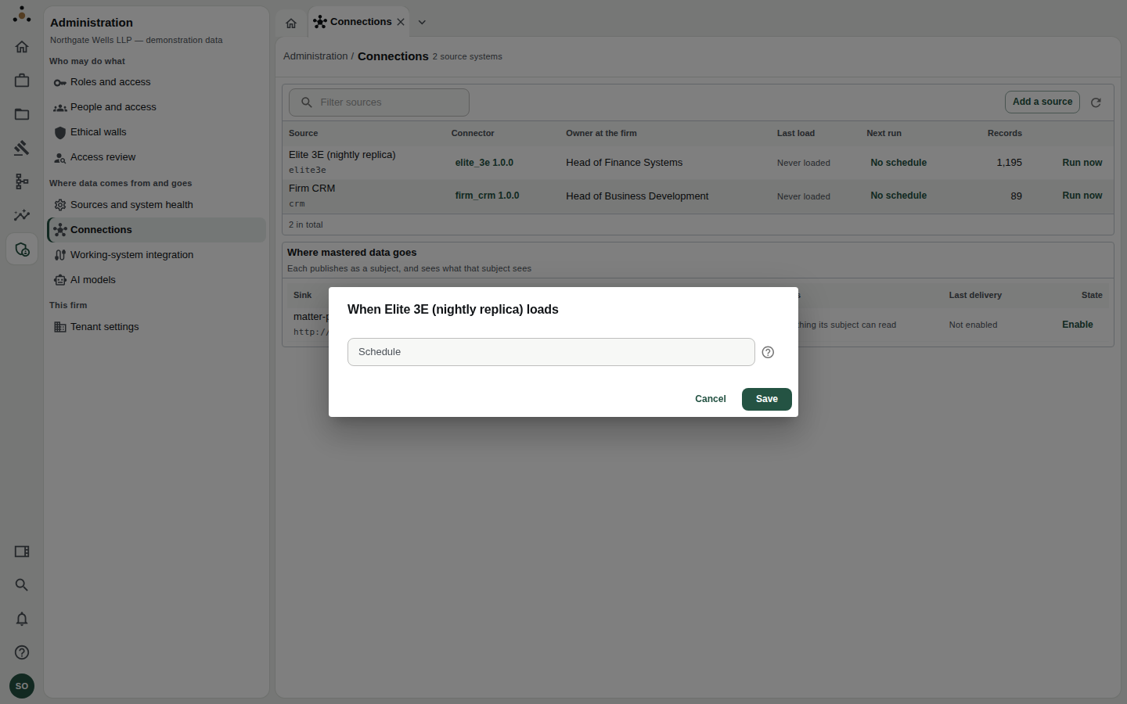
Task: Open the analytics chart icon in the left rail
Action: tap(22, 215)
